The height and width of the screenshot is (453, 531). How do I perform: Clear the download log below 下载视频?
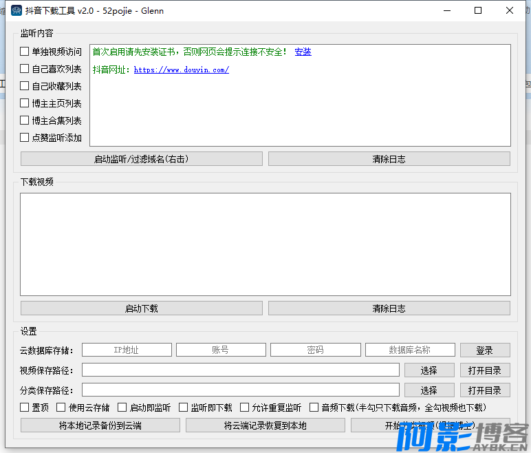click(x=389, y=308)
